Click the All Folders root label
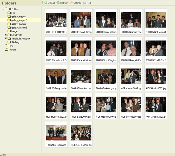Image resolution: width=175 pixels, height=156 pixels. click(14, 9)
